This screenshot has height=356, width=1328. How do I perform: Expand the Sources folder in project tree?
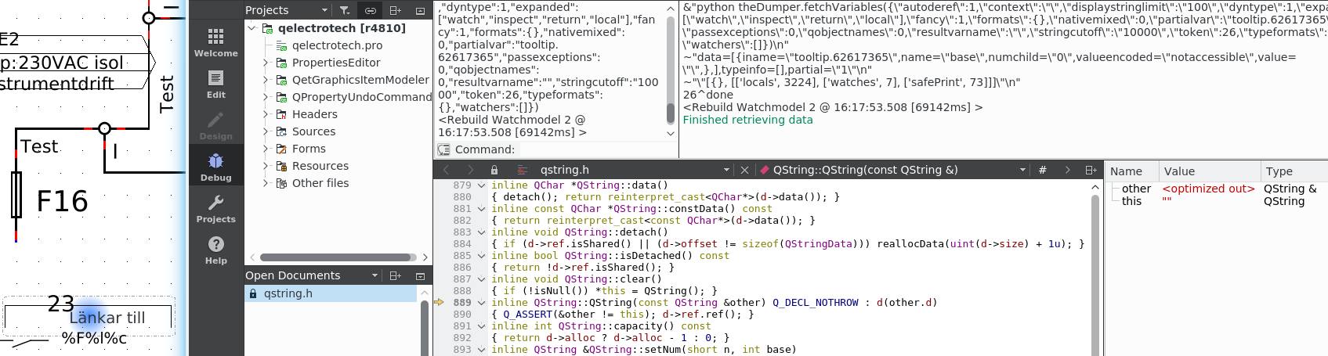(x=266, y=131)
